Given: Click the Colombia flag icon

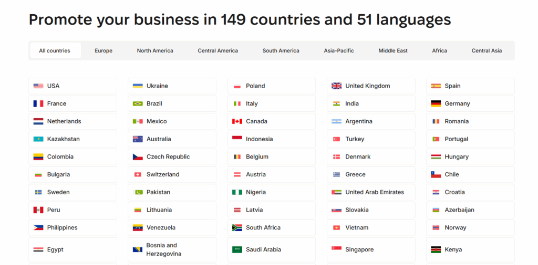Looking at the screenshot, I should point(38,157).
